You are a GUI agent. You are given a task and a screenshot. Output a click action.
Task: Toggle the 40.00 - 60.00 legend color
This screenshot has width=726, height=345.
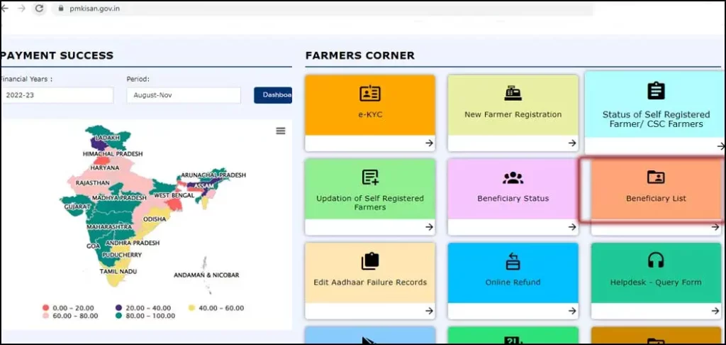coord(191,308)
